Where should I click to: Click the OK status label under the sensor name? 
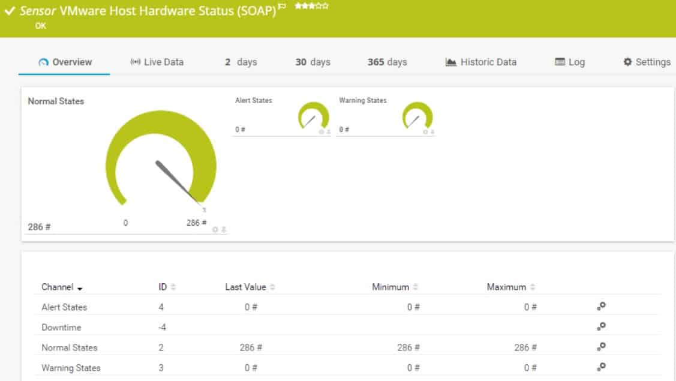click(40, 25)
